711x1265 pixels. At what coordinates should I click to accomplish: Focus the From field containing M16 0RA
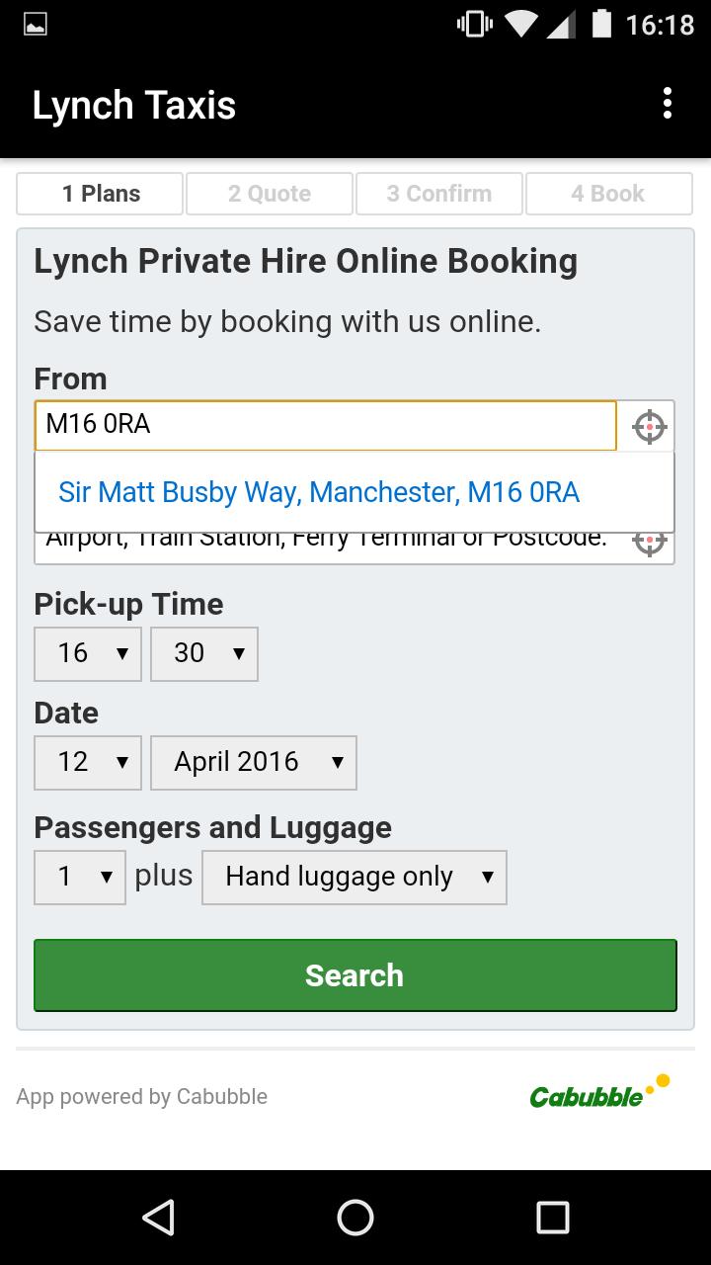(326, 425)
